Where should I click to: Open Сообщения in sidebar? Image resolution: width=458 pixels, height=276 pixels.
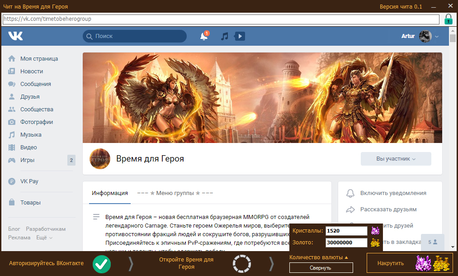click(35, 84)
